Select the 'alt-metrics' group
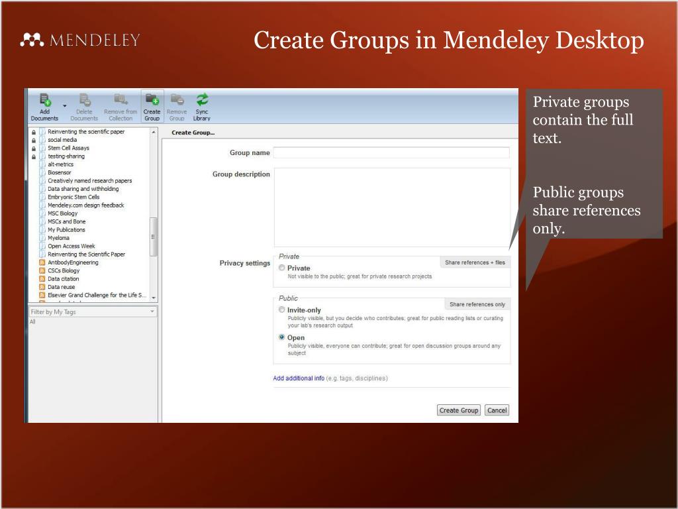Image resolution: width=678 pixels, height=509 pixels. tap(60, 164)
